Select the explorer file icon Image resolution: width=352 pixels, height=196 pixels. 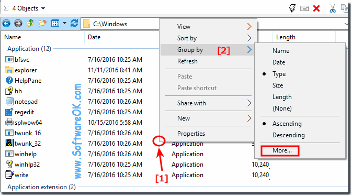[x=9, y=70]
